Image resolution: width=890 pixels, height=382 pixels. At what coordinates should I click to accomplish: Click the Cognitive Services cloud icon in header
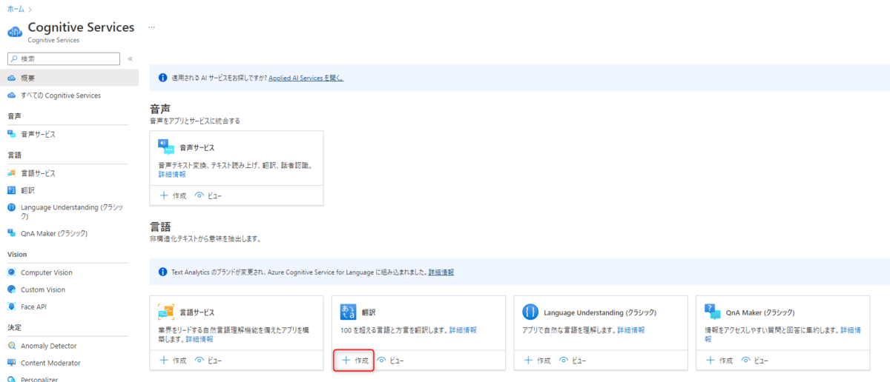[15, 32]
